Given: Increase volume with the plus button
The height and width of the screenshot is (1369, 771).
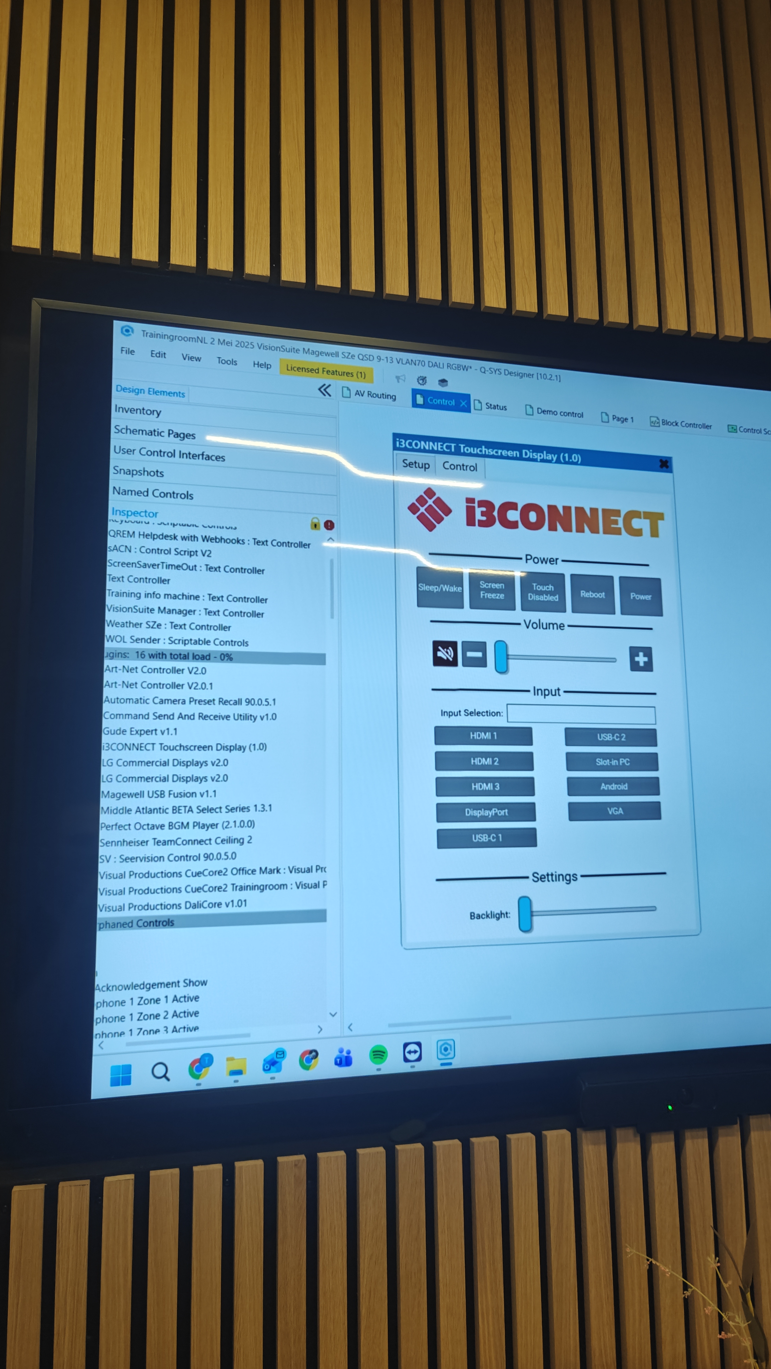Looking at the screenshot, I should click(641, 659).
